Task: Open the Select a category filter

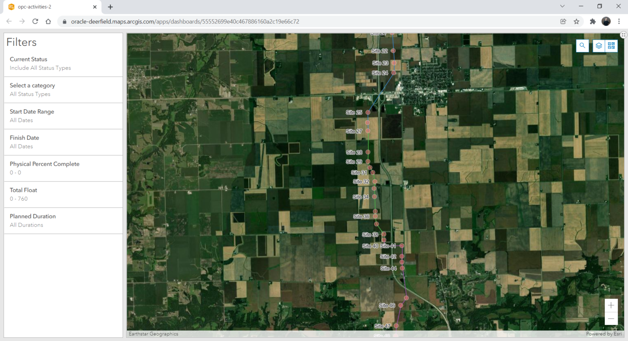Action: (63, 90)
